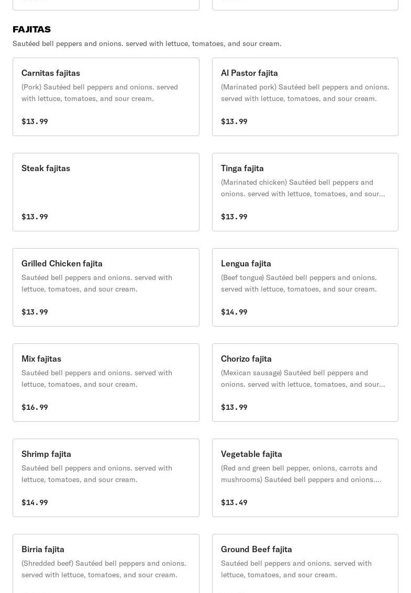Pick the Chorizo fajita item
411x593 pixels.
tap(305, 383)
